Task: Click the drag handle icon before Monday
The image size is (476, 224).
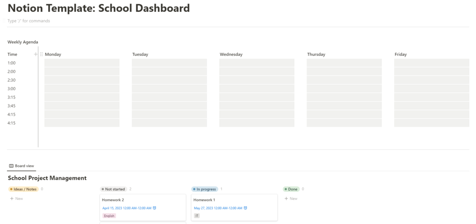Action: pyautogui.click(x=41, y=54)
